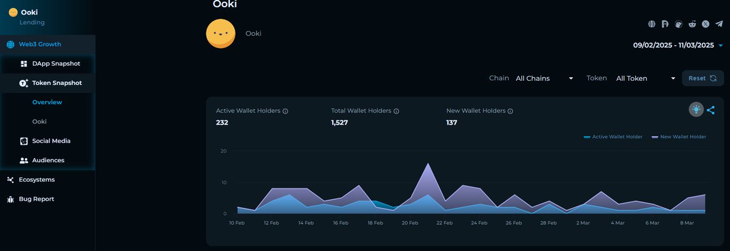
Task: Click the Social Media icon
Action: tap(24, 141)
